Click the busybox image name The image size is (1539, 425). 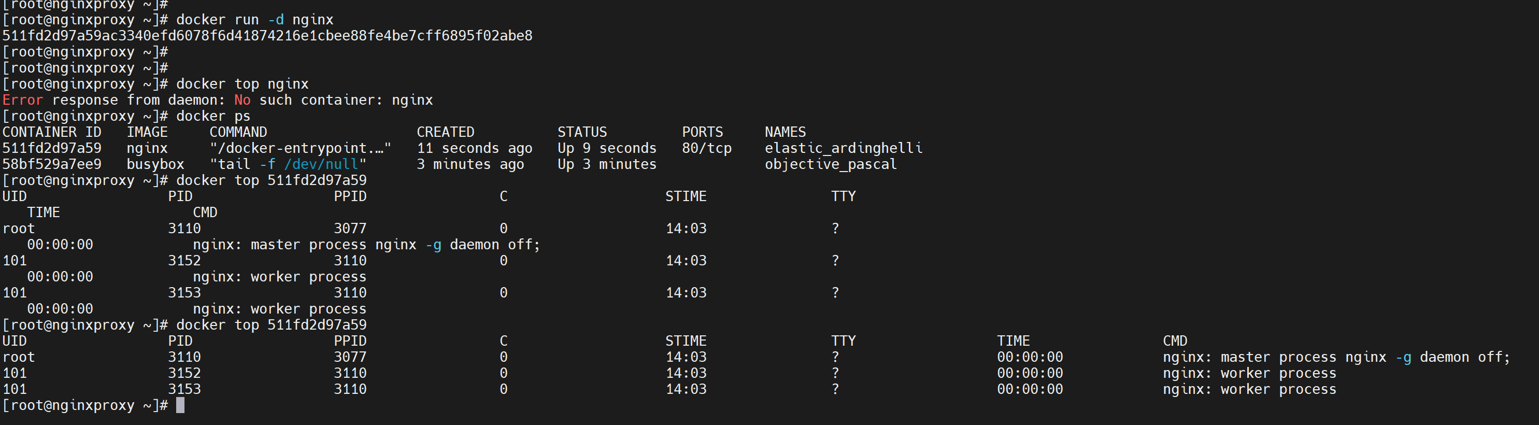tap(155, 164)
